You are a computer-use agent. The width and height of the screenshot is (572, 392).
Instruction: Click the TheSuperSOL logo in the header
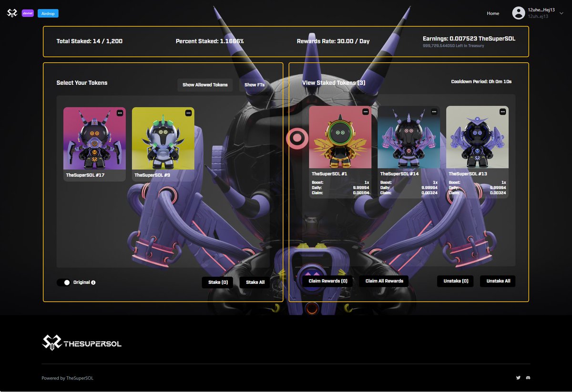point(12,13)
